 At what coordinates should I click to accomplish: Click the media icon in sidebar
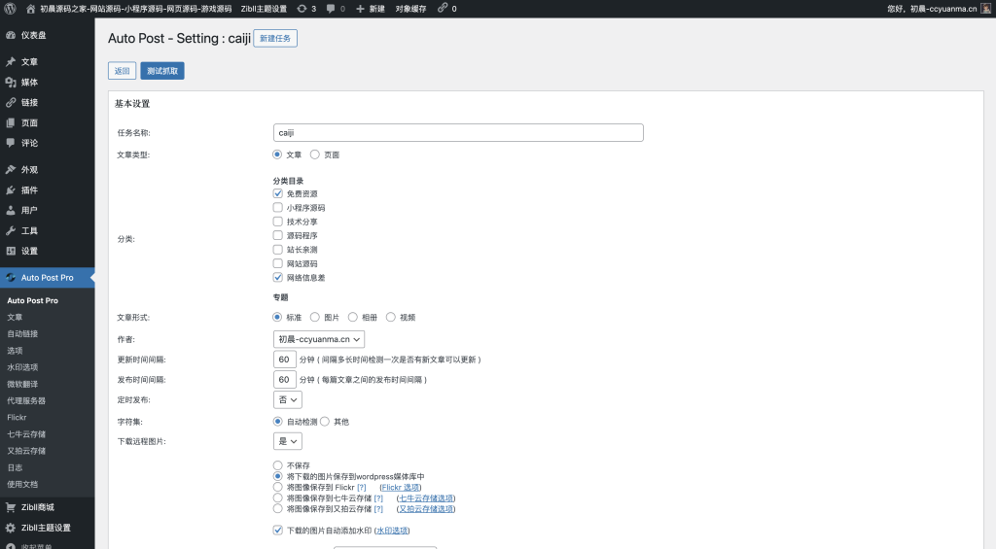[x=11, y=82]
